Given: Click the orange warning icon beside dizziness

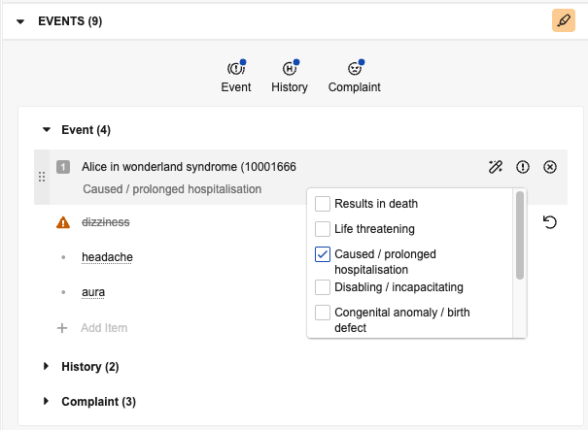Looking at the screenshot, I should 63,222.
